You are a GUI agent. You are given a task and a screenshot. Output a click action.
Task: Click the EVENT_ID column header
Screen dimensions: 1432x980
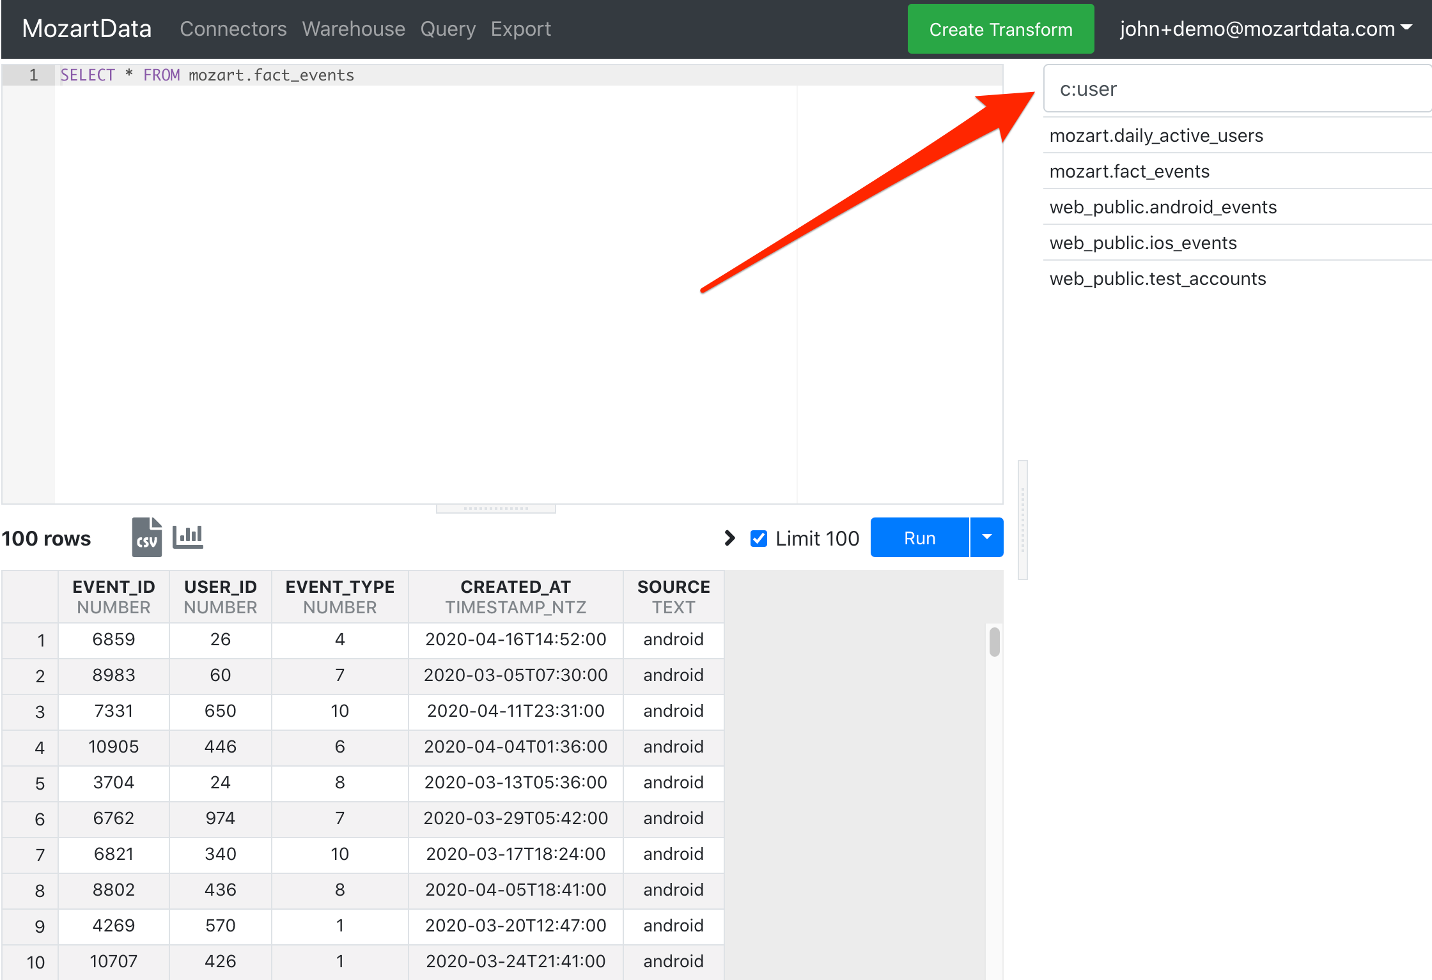click(114, 597)
